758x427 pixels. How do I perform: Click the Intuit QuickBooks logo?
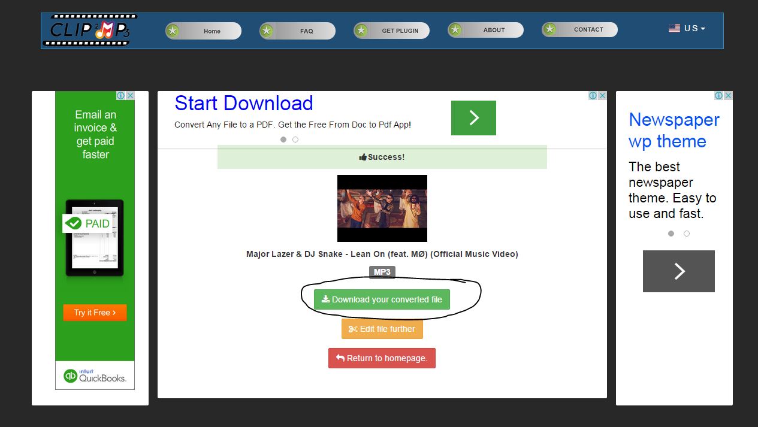(x=95, y=375)
